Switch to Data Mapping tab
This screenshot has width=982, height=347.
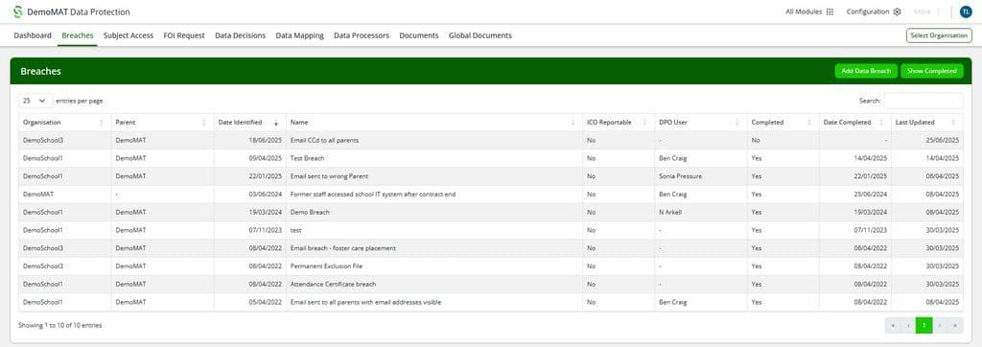pos(300,35)
